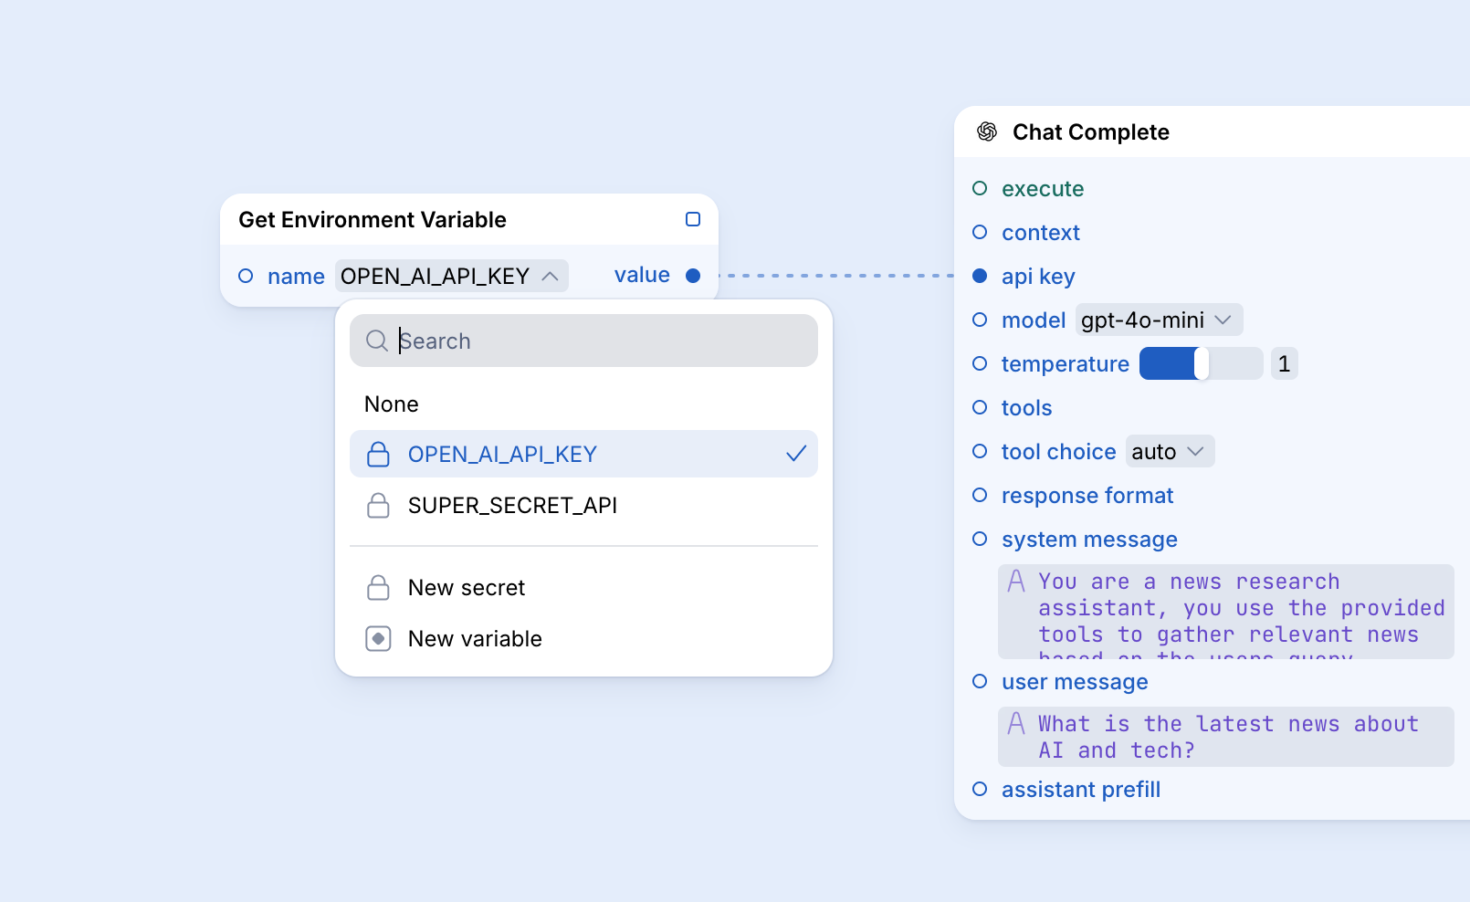Click the user message text box
Viewport: 1470px width, 902px height.
pyautogui.click(x=1225, y=737)
